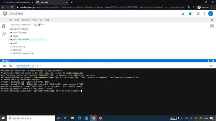
Task: Add a new terminal session with plus
Action: pyautogui.click(x=37, y=66)
